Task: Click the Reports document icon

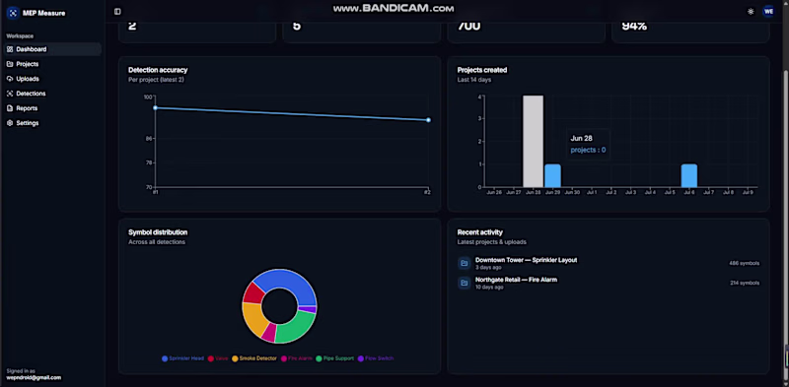Action: click(10, 108)
